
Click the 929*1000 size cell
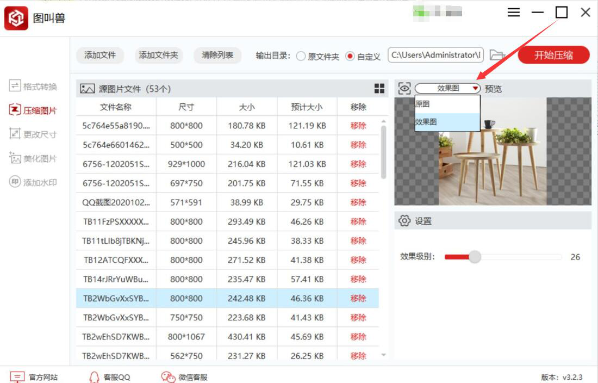tap(186, 164)
